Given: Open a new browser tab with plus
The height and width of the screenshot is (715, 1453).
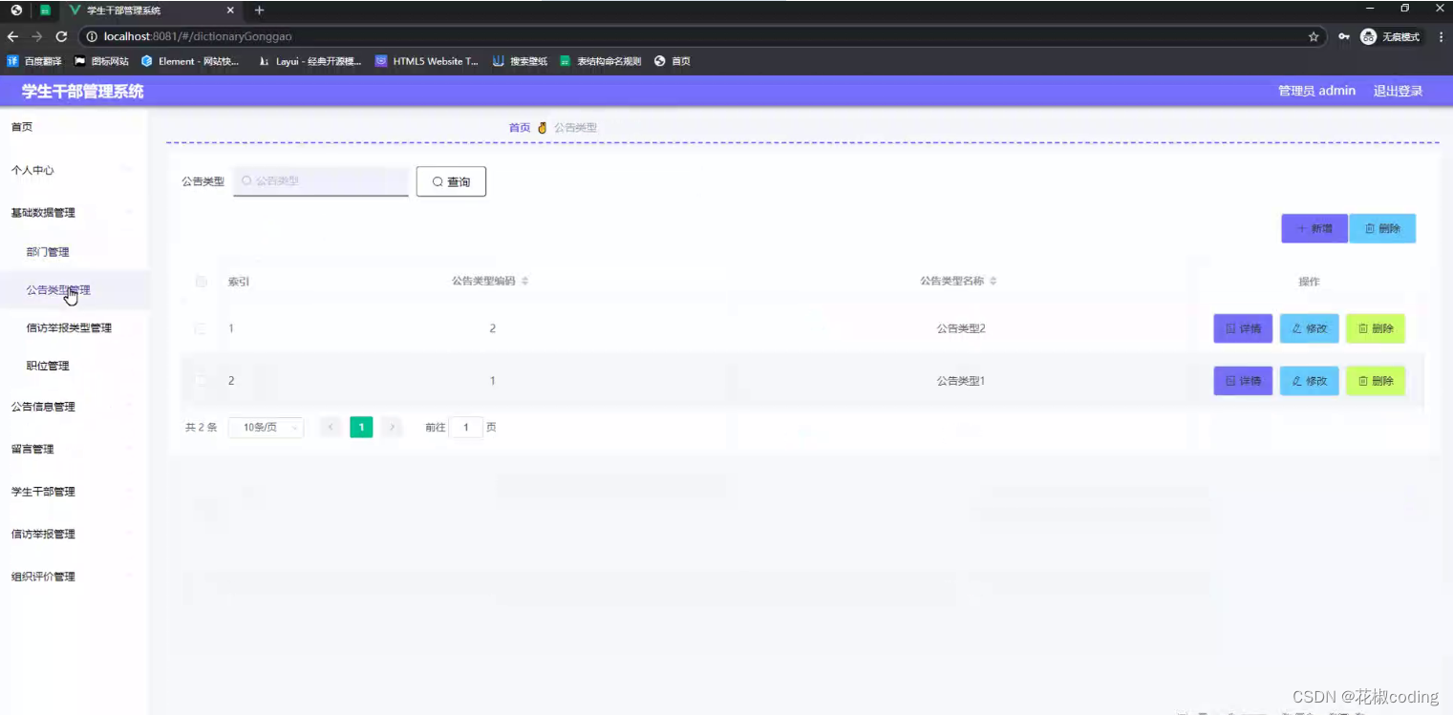Looking at the screenshot, I should [x=259, y=11].
